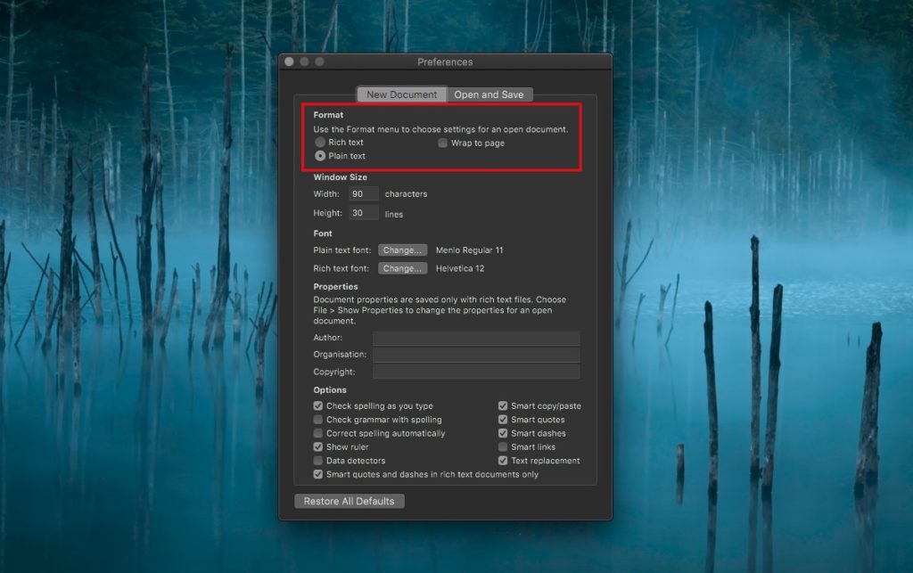Select the New Document tab
The height and width of the screenshot is (573, 913).
tap(402, 94)
